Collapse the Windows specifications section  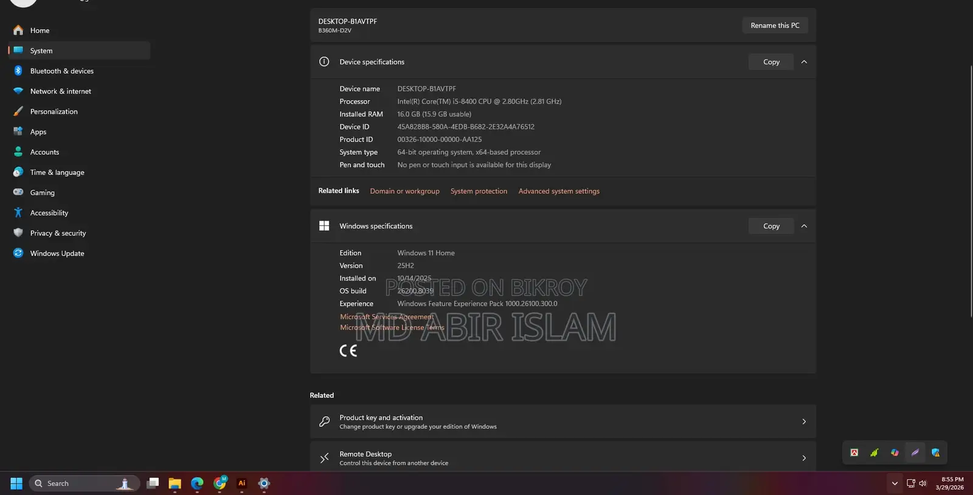coord(804,226)
